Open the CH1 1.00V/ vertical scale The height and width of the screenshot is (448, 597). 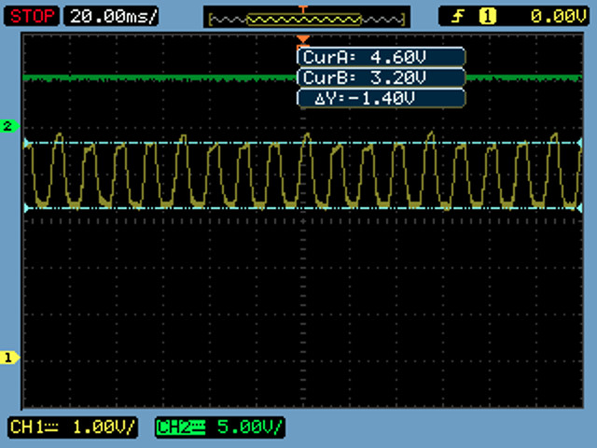(103, 427)
